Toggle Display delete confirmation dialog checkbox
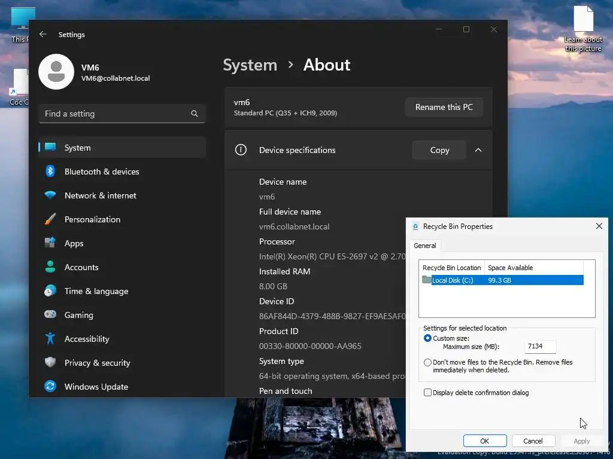Screen dimensions: 613x459 pos(427,392)
